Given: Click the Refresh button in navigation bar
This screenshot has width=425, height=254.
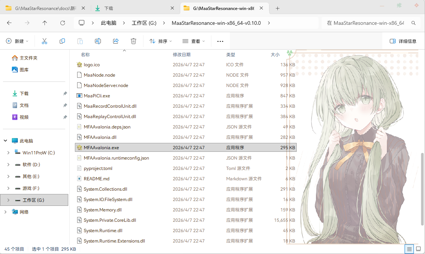Looking at the screenshot, I should pyautogui.click(x=63, y=23).
